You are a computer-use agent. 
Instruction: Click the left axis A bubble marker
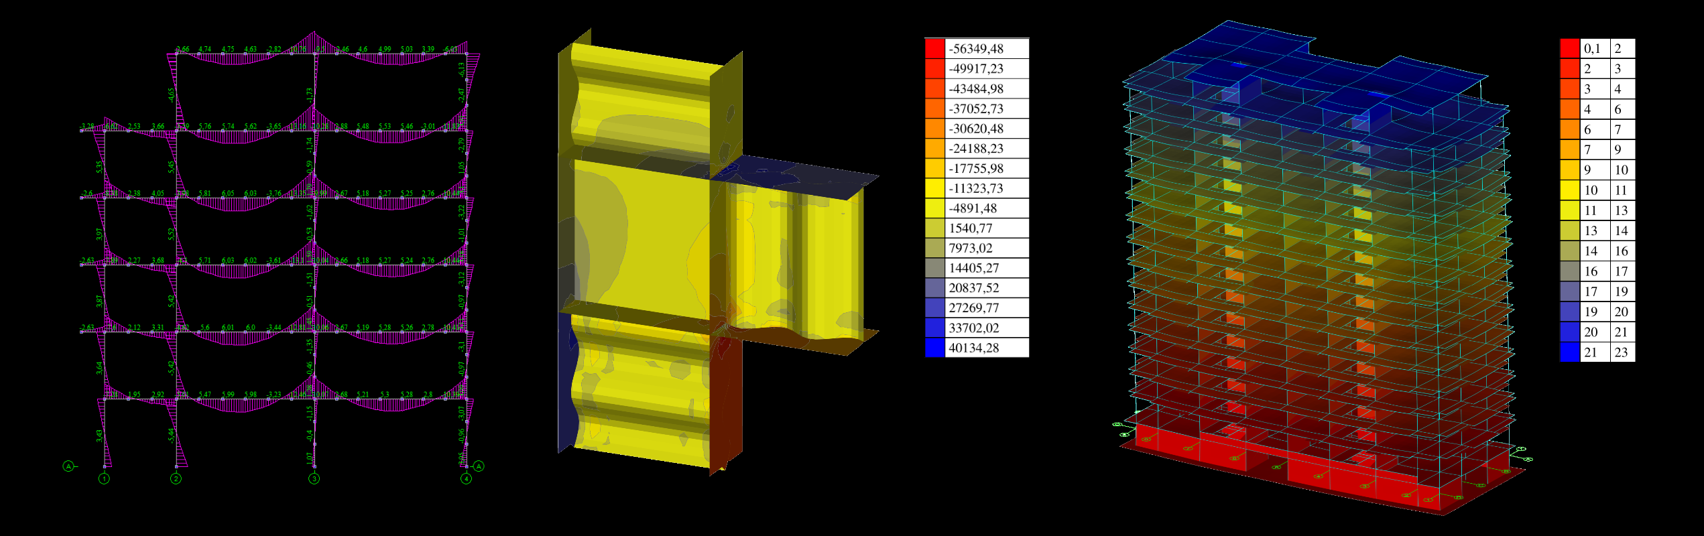pyautogui.click(x=68, y=466)
